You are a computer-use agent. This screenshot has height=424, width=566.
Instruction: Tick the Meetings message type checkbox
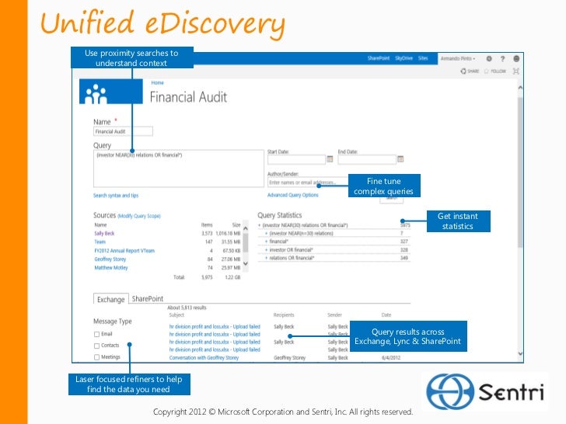click(96, 357)
